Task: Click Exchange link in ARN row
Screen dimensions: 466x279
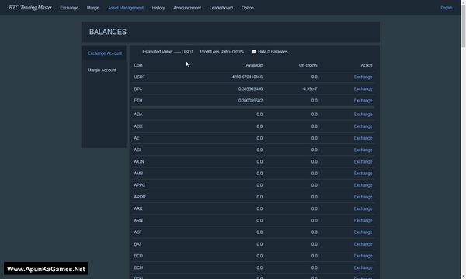Action: [363, 221]
